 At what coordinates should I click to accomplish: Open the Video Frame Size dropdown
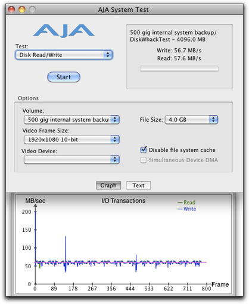coord(71,139)
